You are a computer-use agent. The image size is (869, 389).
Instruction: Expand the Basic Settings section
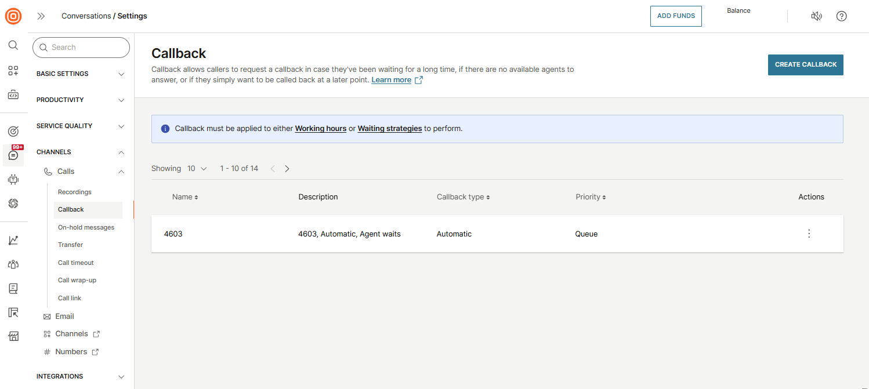coord(81,74)
